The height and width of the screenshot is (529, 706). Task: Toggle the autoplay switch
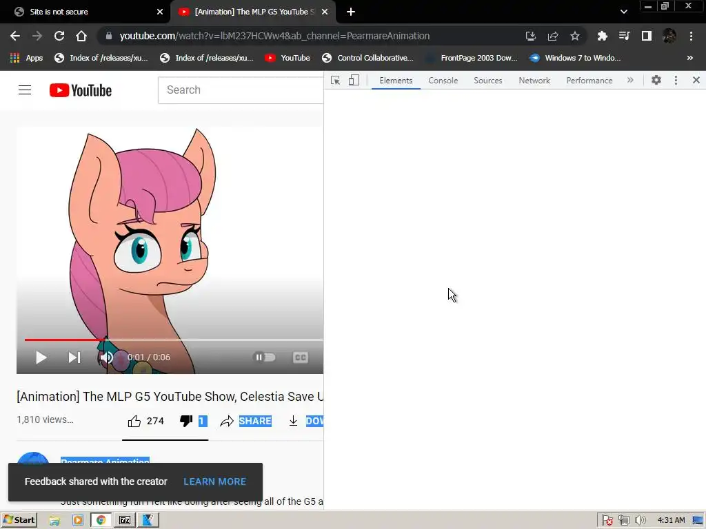coord(264,357)
